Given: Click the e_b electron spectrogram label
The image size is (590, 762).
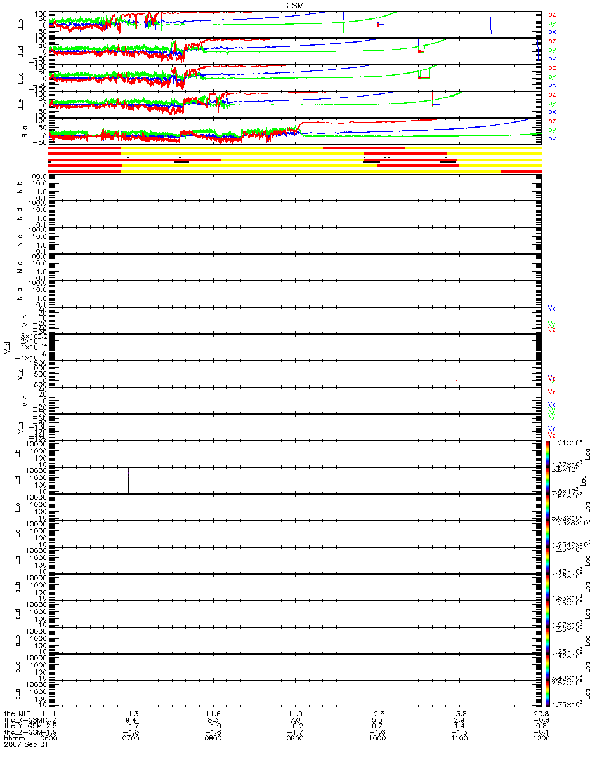Looking at the screenshot, I should [18, 587].
